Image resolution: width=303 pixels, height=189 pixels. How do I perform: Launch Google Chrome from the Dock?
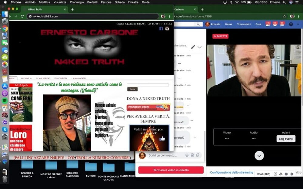[5, 28]
